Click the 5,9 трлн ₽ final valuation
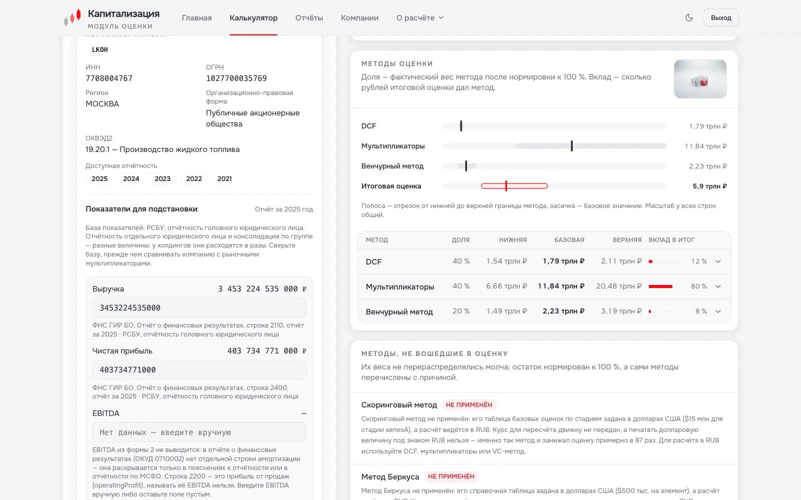The width and height of the screenshot is (801, 500). 709,186
